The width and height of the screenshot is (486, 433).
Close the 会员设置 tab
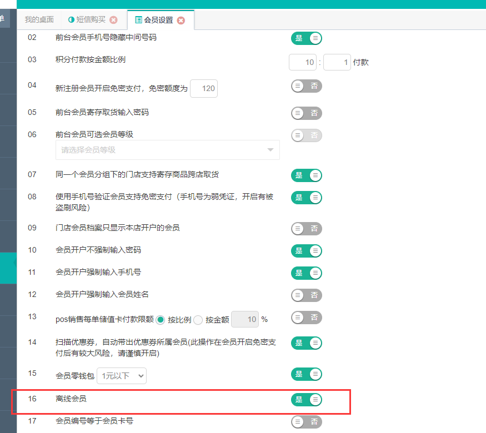[x=181, y=21]
